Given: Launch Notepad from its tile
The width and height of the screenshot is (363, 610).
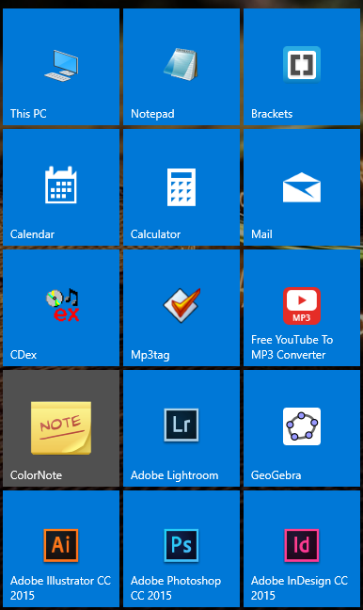Looking at the screenshot, I should 181,67.
